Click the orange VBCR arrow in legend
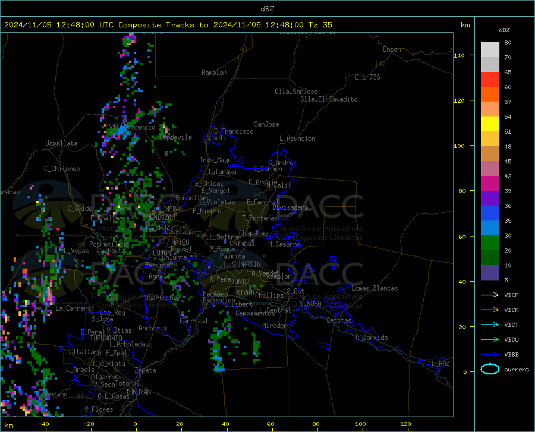535x432 pixels. pos(490,310)
